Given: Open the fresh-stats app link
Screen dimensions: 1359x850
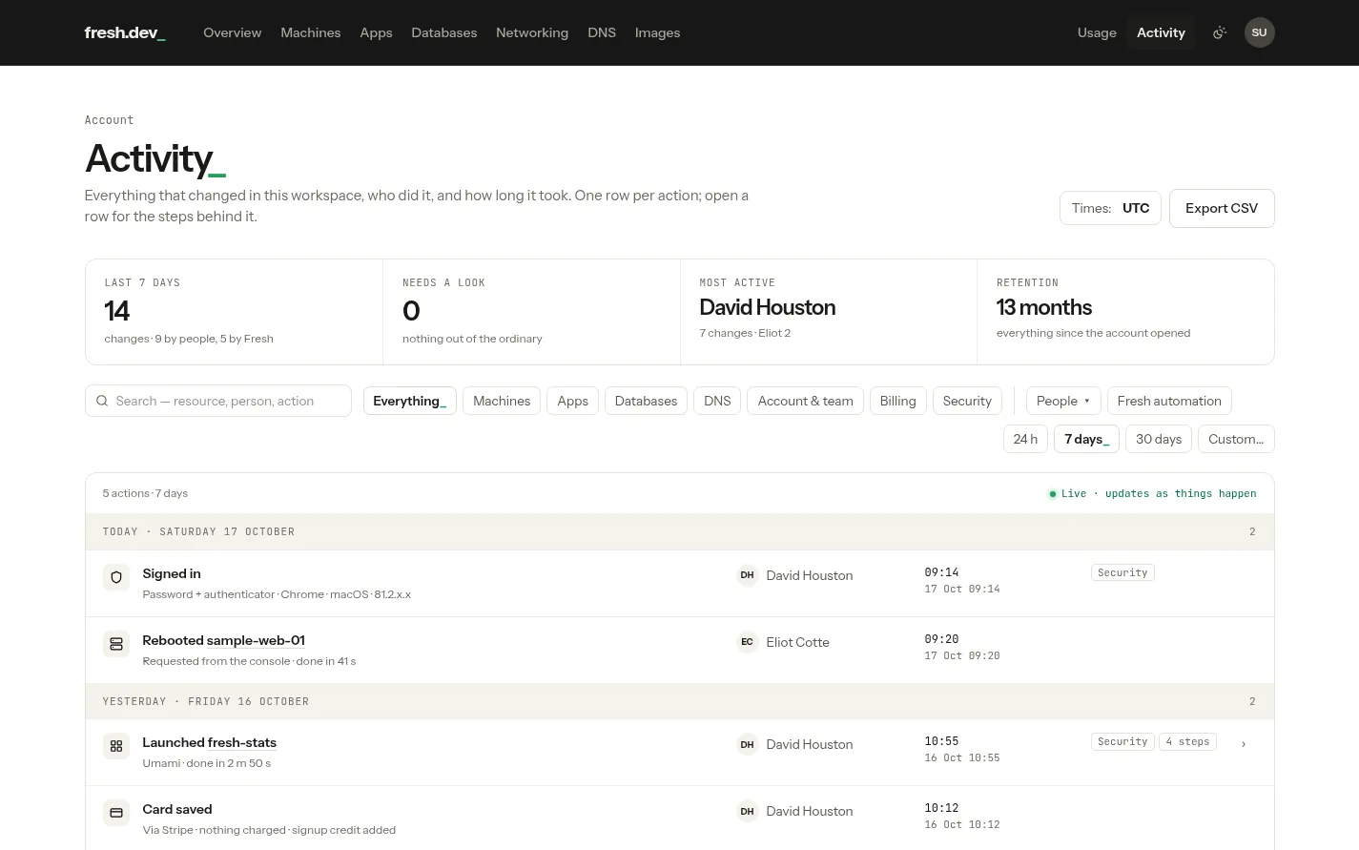Looking at the screenshot, I should point(242,742).
